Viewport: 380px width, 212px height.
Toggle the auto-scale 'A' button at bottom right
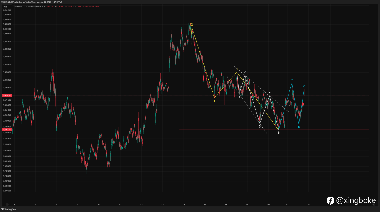point(374,205)
